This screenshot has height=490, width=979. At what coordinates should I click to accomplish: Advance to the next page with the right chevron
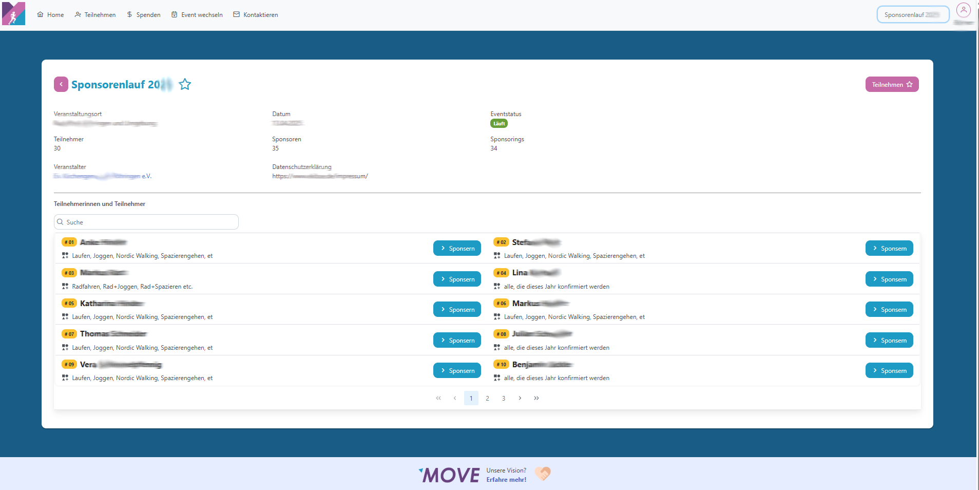click(x=520, y=398)
